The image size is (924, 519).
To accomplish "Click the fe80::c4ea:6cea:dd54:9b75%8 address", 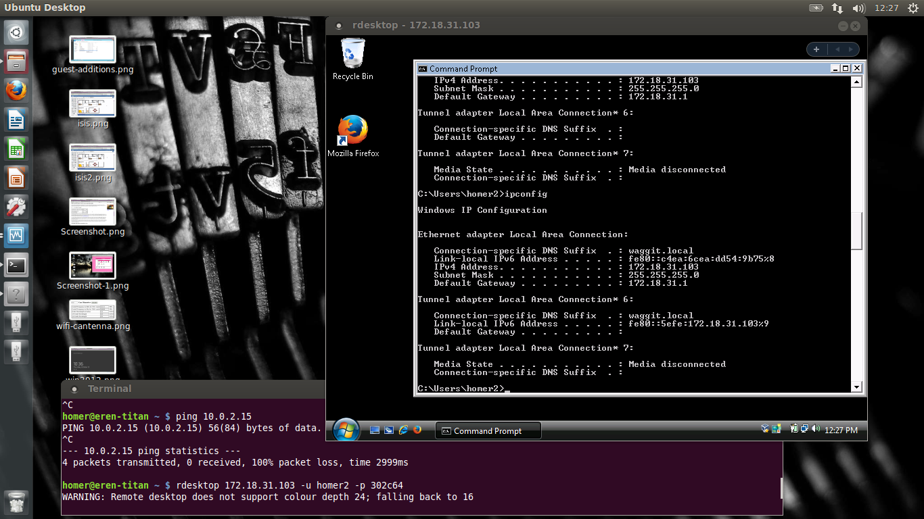I will [x=701, y=259].
